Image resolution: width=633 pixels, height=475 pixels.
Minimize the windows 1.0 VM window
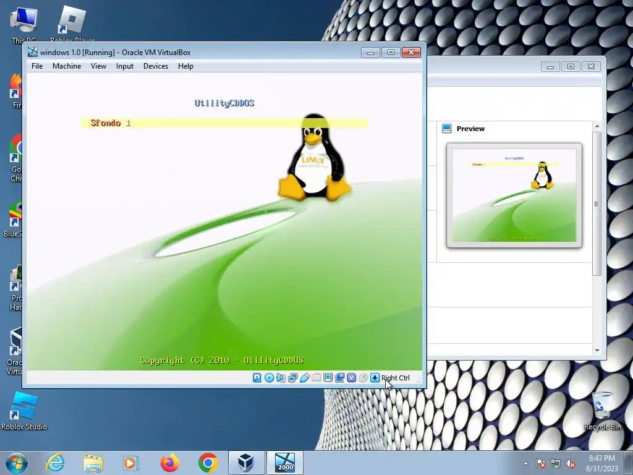point(371,52)
